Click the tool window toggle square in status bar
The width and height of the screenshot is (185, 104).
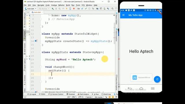(25, 97)
